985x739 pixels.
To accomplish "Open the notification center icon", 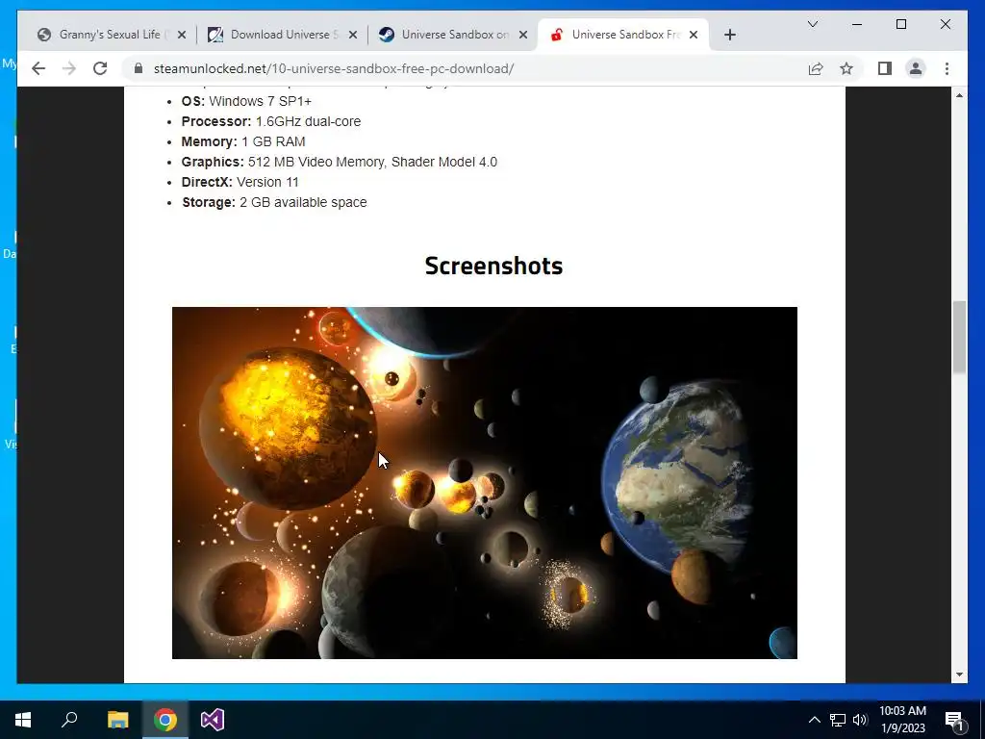I will click(x=955, y=720).
